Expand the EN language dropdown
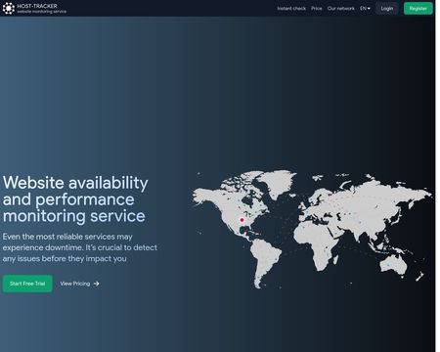440x352 pixels. click(x=365, y=9)
